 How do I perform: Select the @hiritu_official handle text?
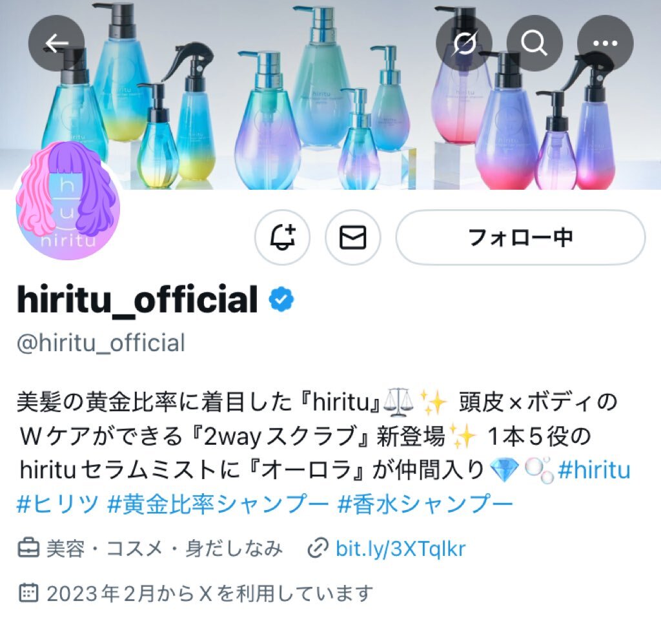point(101,343)
